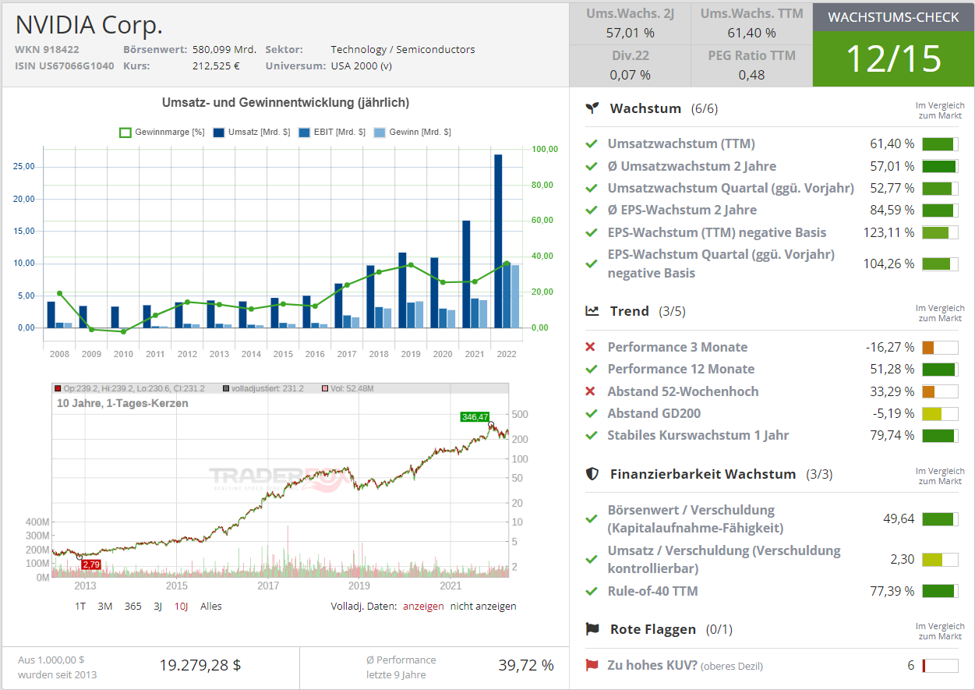Click the red 'anzeigen' link for Volladj. Daten
Screen dimensions: 975x690
[423, 606]
